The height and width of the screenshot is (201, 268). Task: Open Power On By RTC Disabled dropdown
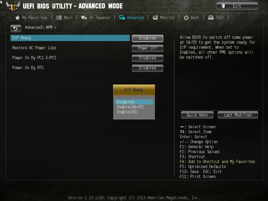coord(148,68)
